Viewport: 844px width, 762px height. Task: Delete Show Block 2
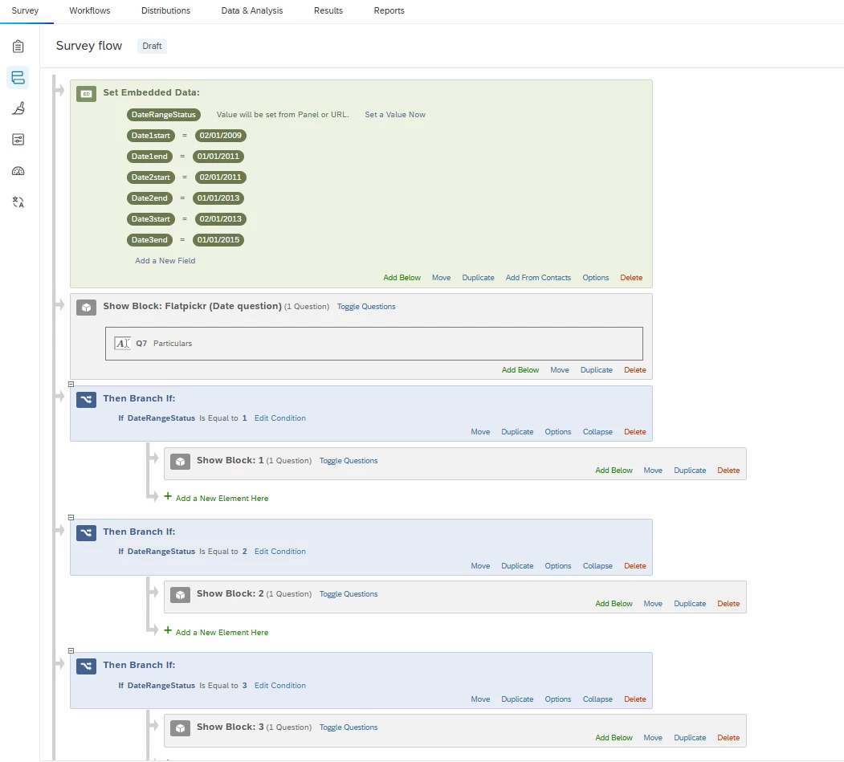pyautogui.click(x=728, y=604)
